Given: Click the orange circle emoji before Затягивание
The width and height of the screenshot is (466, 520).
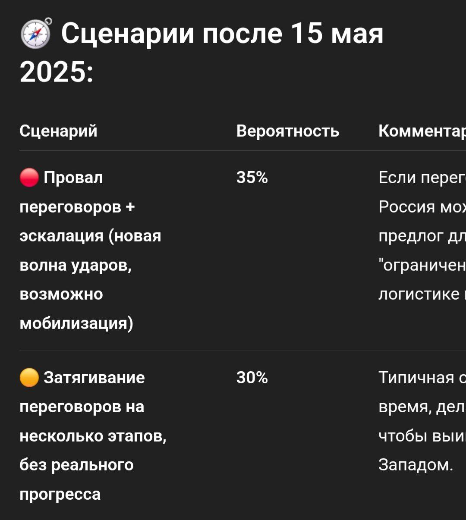Looking at the screenshot, I should coord(29,378).
